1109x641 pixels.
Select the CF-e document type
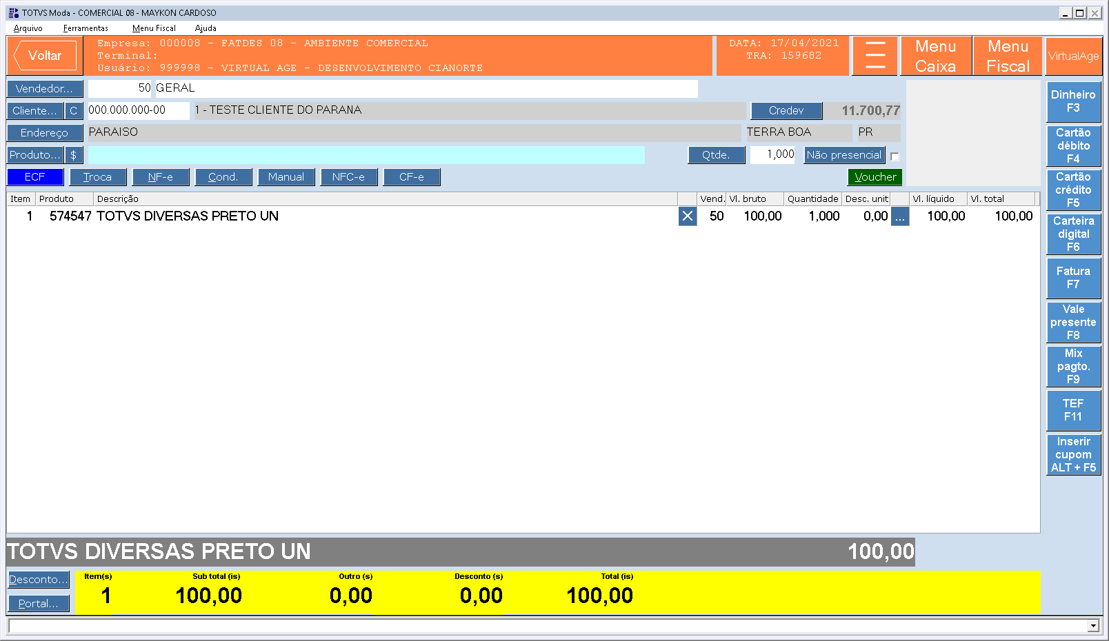[x=412, y=177]
